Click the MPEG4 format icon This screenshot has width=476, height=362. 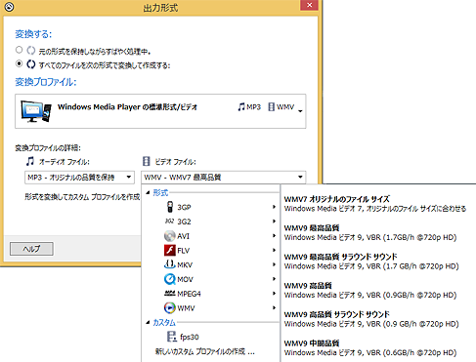pyautogui.click(x=170, y=294)
